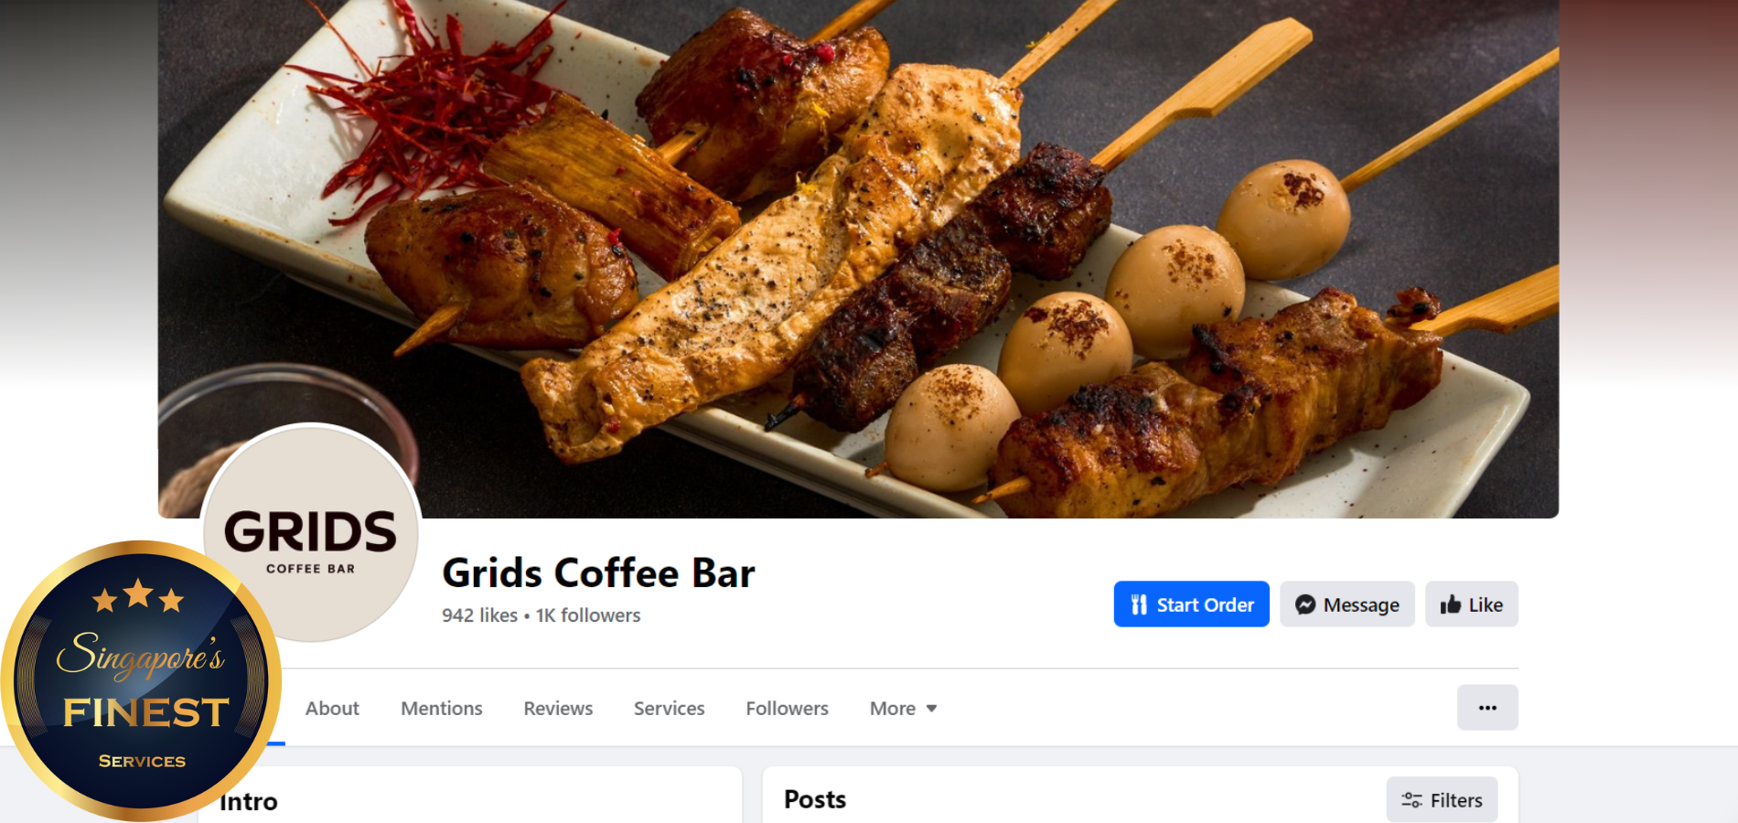
Task: Click the 1K followers link
Action: click(x=588, y=615)
